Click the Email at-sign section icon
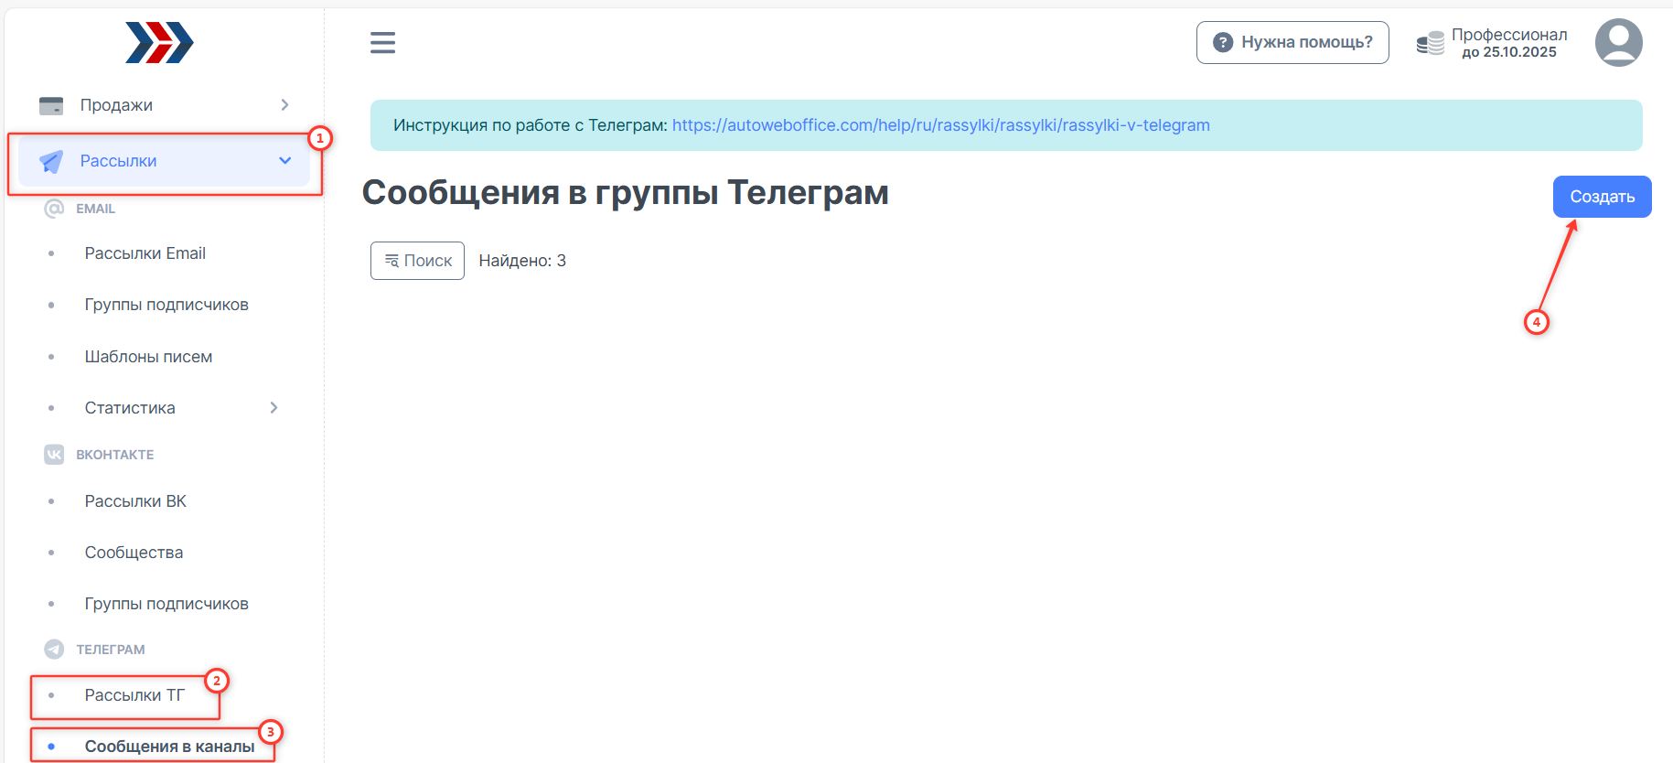Viewport: 1673px width, 763px height. pyautogui.click(x=54, y=209)
